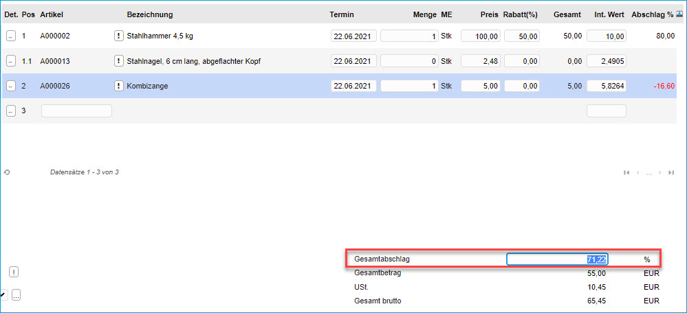Edit Termin date for Stahlnagel row
Viewport: 687px width, 313px height.
(x=353, y=62)
